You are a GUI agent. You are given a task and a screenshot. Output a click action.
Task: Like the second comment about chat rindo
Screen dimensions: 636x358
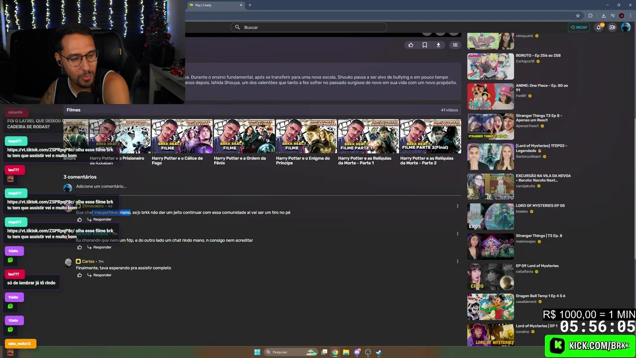[x=79, y=247]
